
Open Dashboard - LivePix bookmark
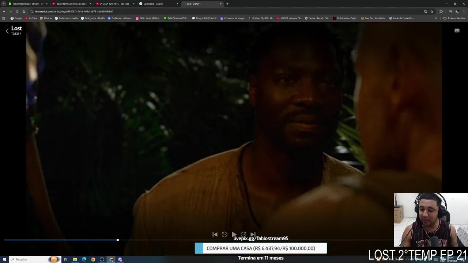[x=67, y=18]
